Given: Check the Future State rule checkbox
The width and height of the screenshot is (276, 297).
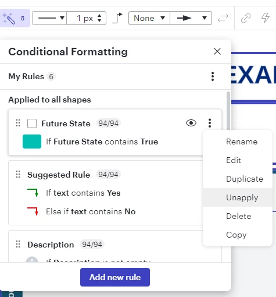Looking at the screenshot, I should pos(32,123).
